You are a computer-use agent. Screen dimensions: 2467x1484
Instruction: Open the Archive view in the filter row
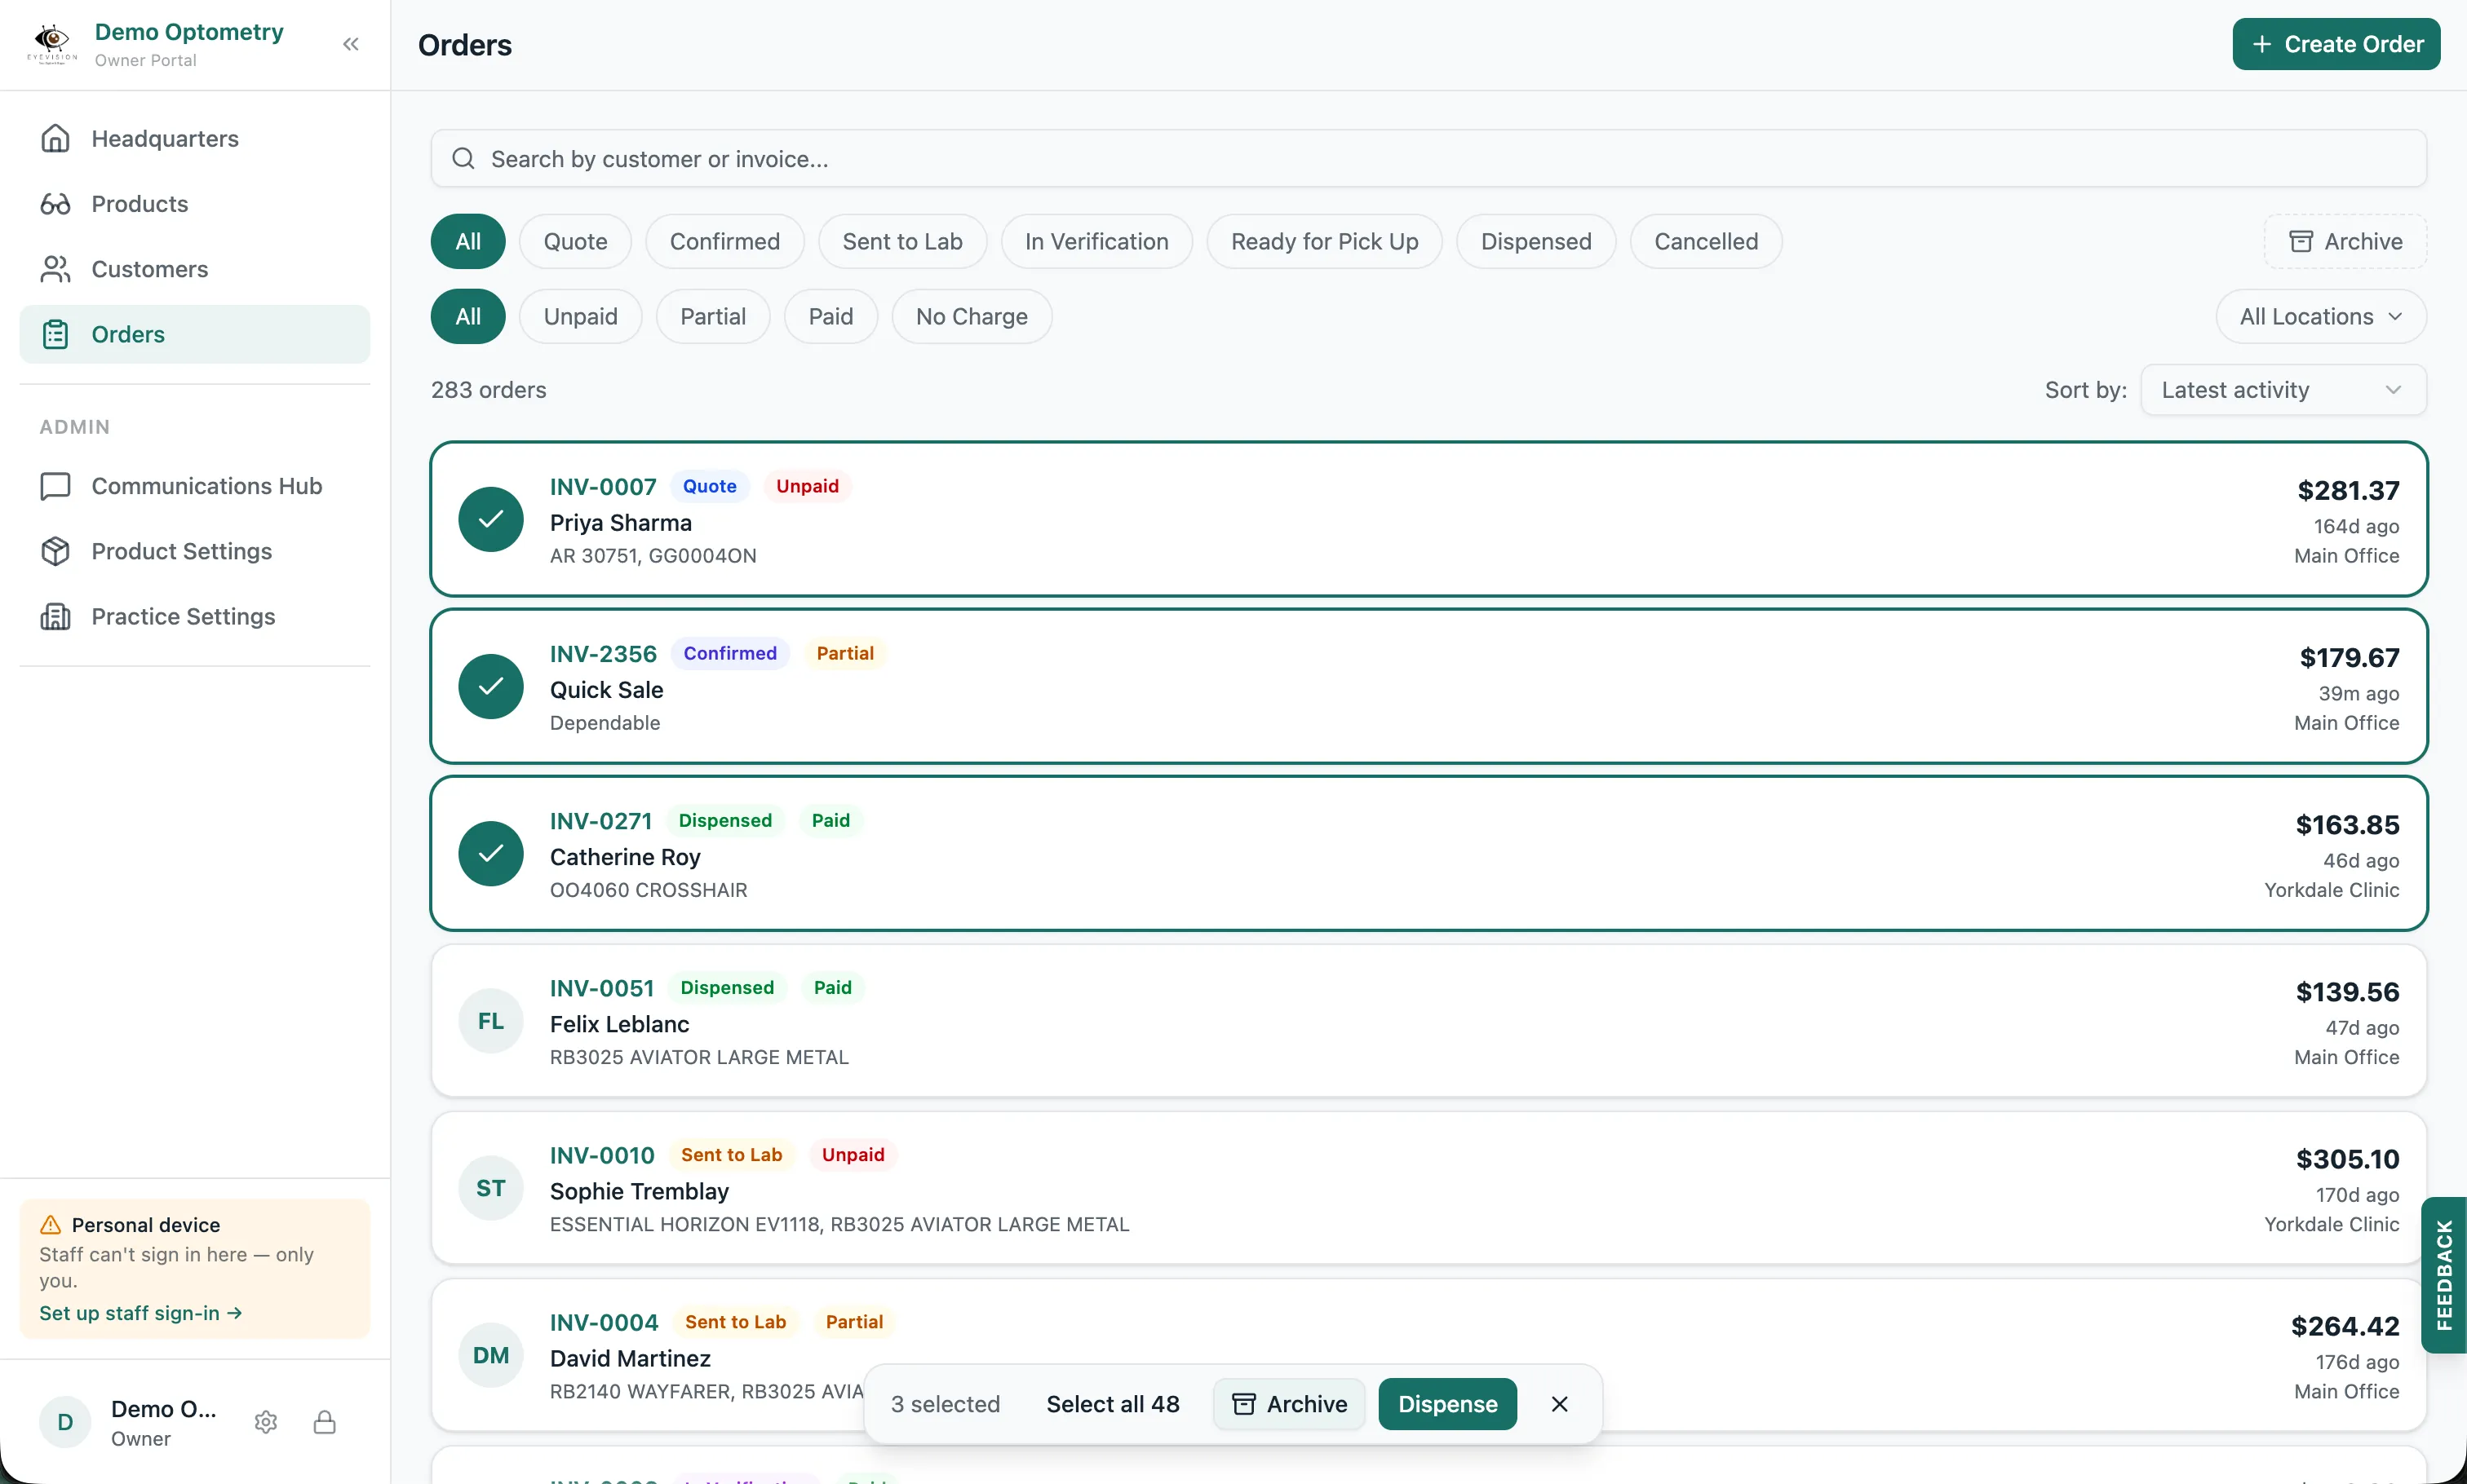click(x=2345, y=241)
